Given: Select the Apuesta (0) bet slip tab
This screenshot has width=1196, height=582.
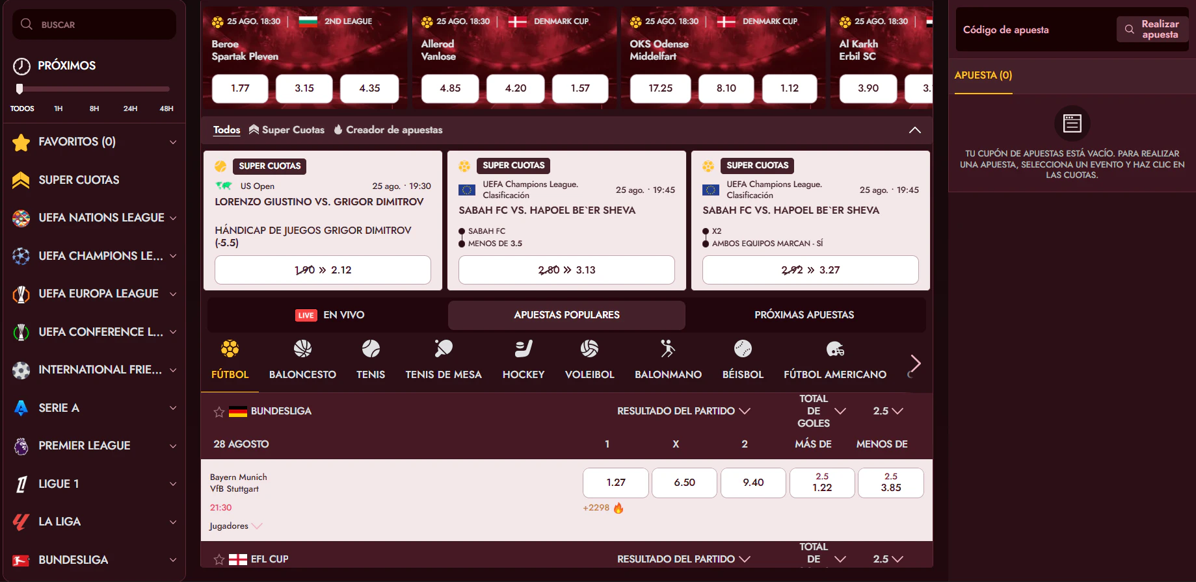Looking at the screenshot, I should coord(983,75).
